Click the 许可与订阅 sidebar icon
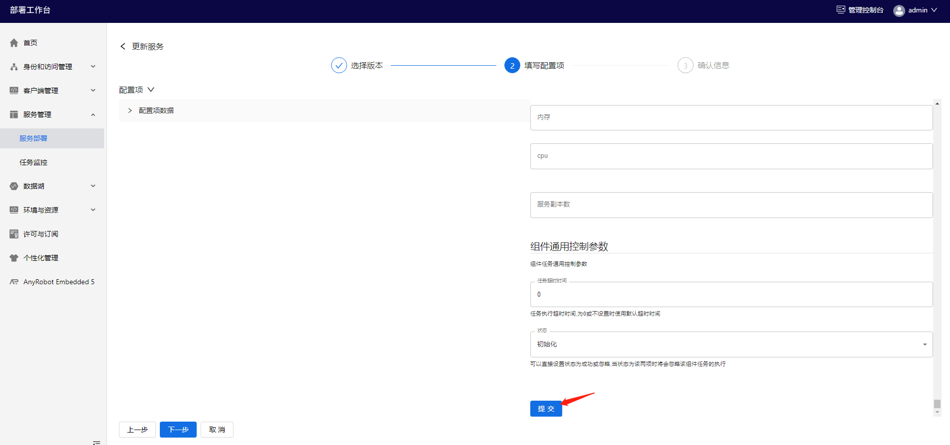Screen dimensions: 950x445 point(14,234)
